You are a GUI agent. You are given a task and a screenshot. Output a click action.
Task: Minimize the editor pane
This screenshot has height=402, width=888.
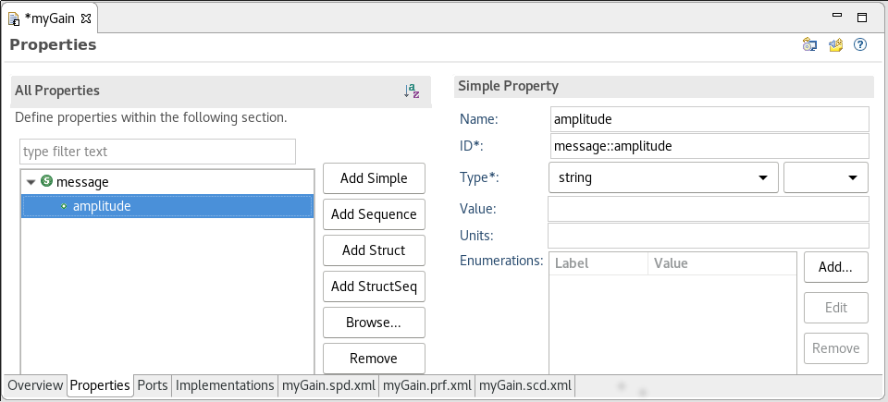click(x=837, y=17)
